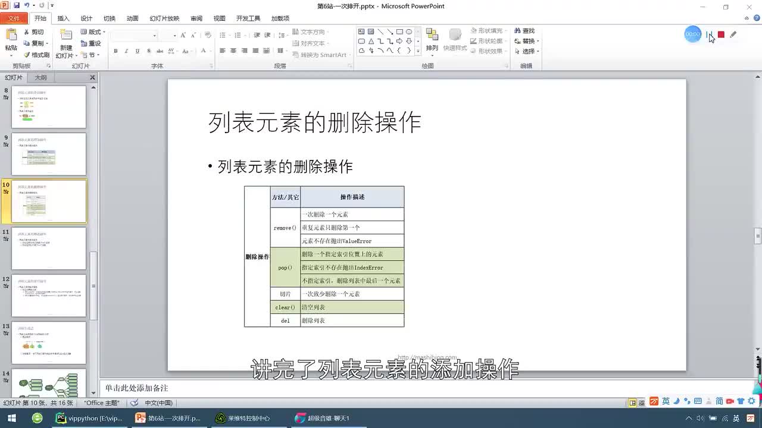Open Shape Outline (形状轮廓) dropdown
The image size is (762, 428).
click(488, 41)
